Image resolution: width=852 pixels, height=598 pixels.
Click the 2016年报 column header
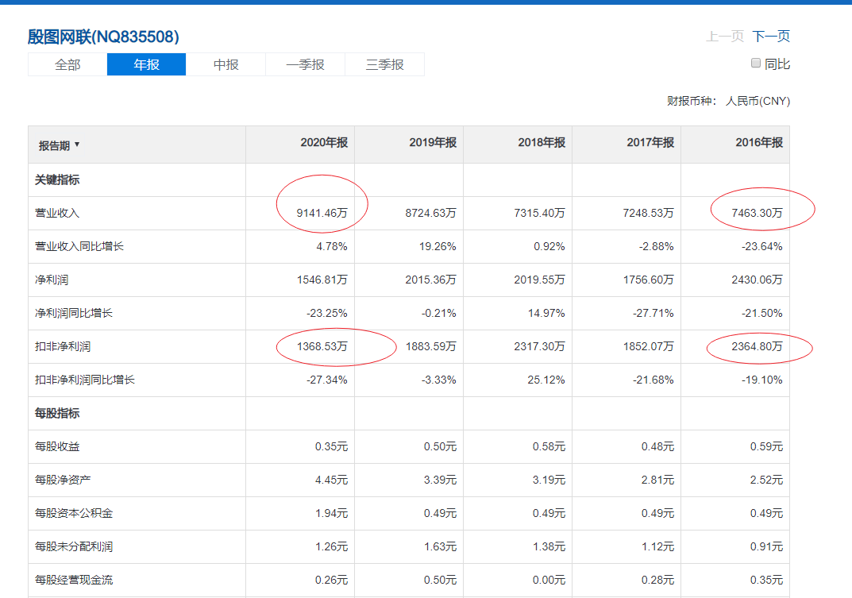coord(758,145)
